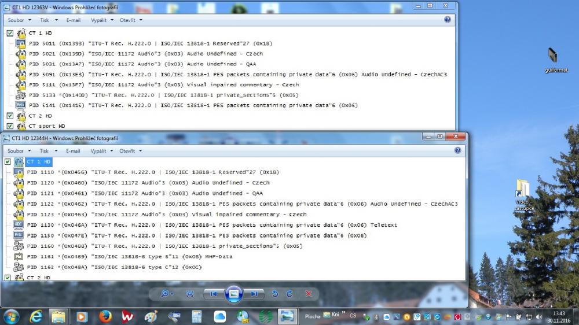Toggle CT 2 HD checkbox in 12344H window
The width and height of the screenshot is (579, 325).
(8, 278)
